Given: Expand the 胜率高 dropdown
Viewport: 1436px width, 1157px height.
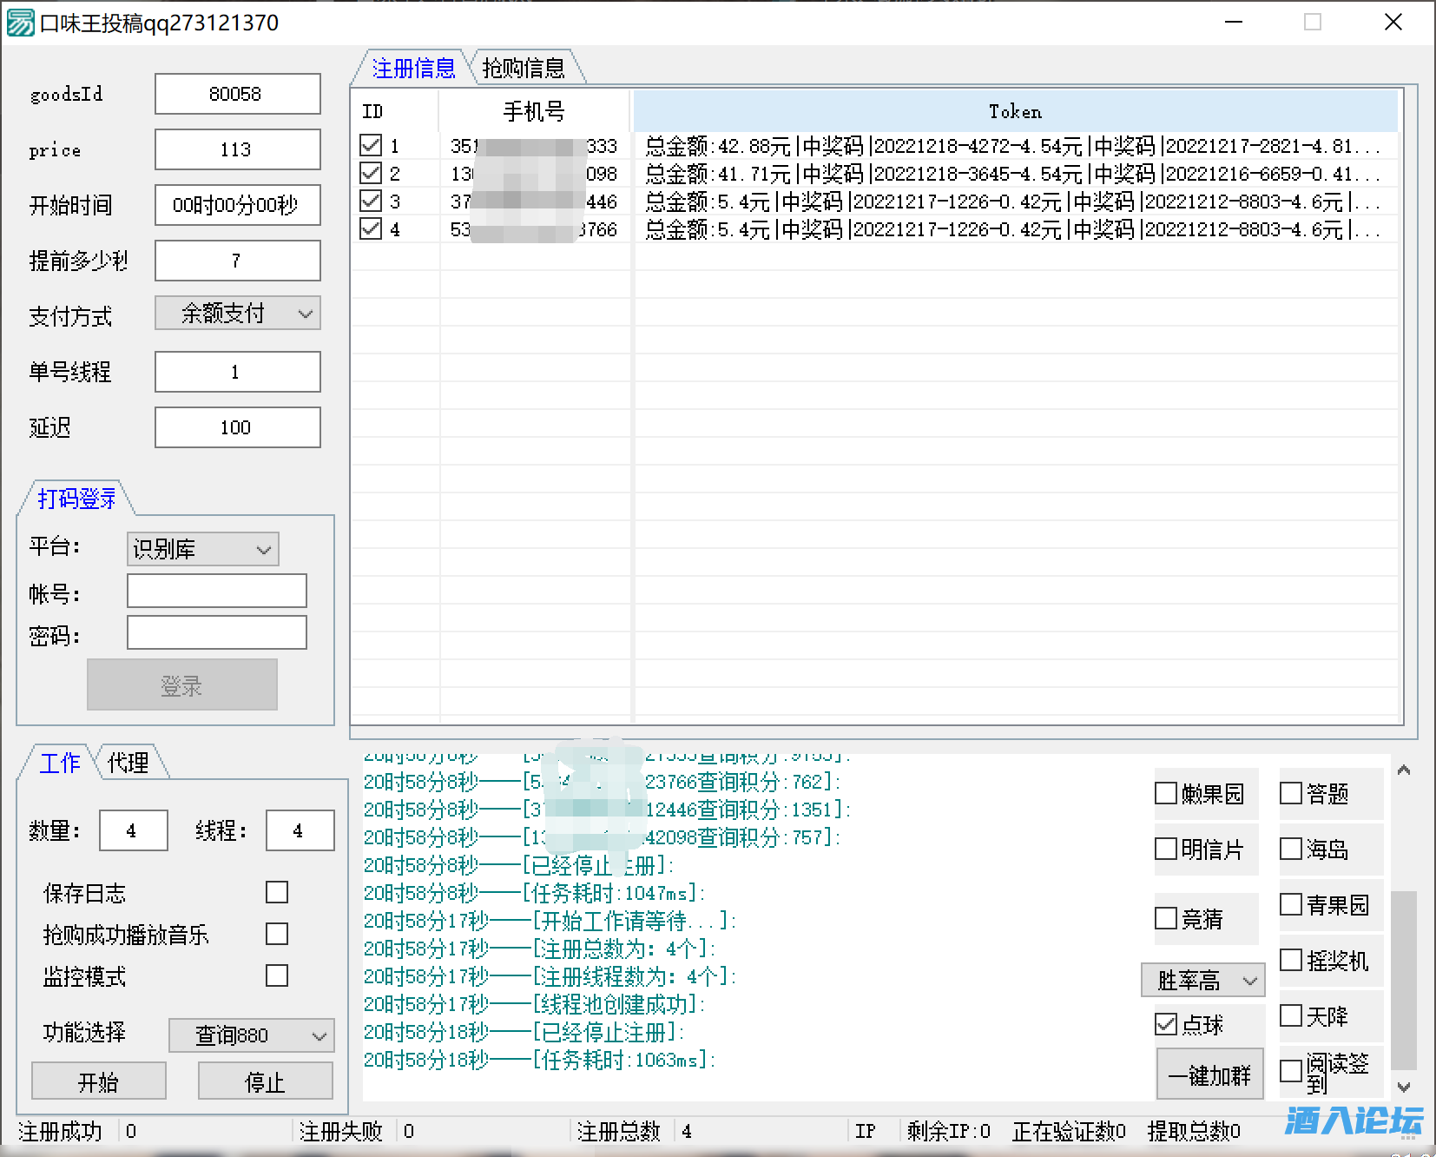Looking at the screenshot, I should [x=1202, y=981].
